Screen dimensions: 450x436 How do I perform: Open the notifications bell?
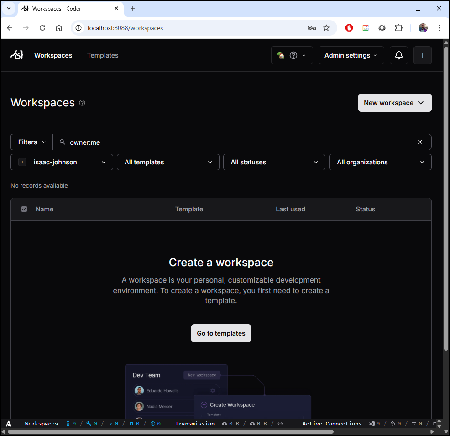click(398, 55)
